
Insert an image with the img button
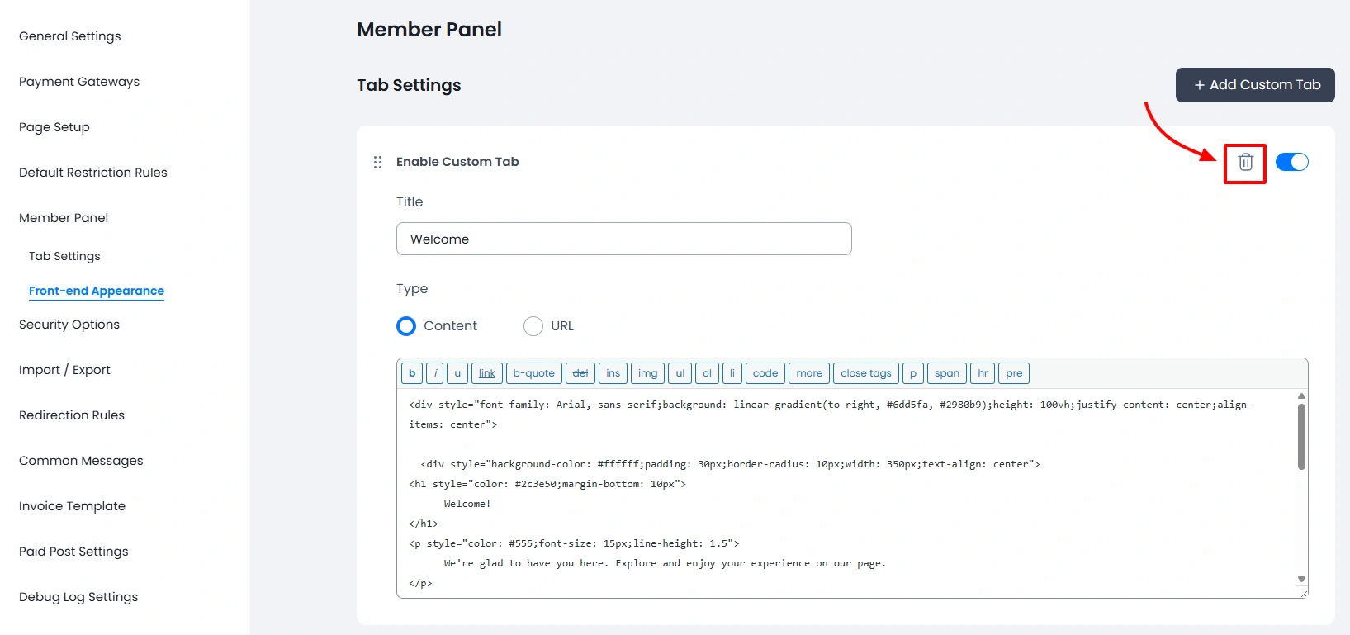(x=648, y=373)
